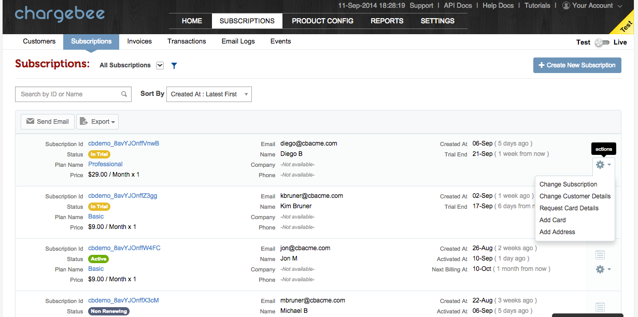Click the email kbruner@cbacme.com
This screenshot has width=638, height=317.
click(x=311, y=196)
